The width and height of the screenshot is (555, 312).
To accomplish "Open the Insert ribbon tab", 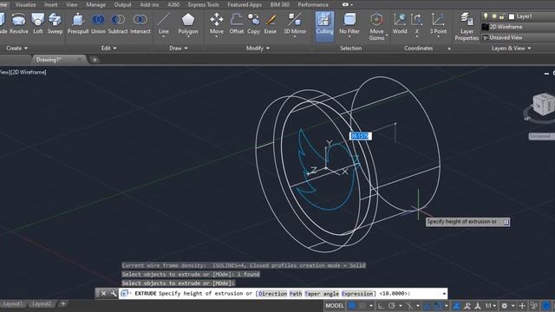I will [51, 4].
